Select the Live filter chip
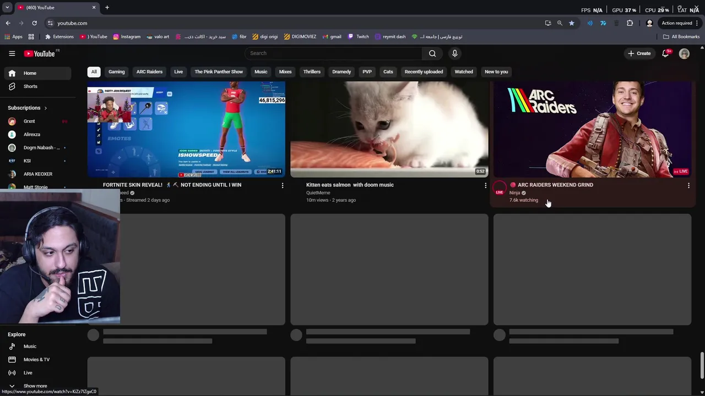Viewport: 705px width, 396px height. pos(178,71)
